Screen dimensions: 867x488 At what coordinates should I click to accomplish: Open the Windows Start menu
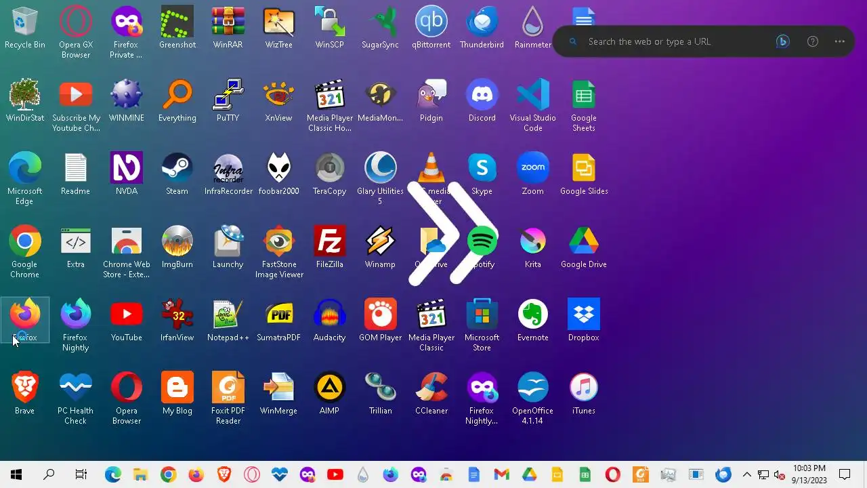[16, 474]
